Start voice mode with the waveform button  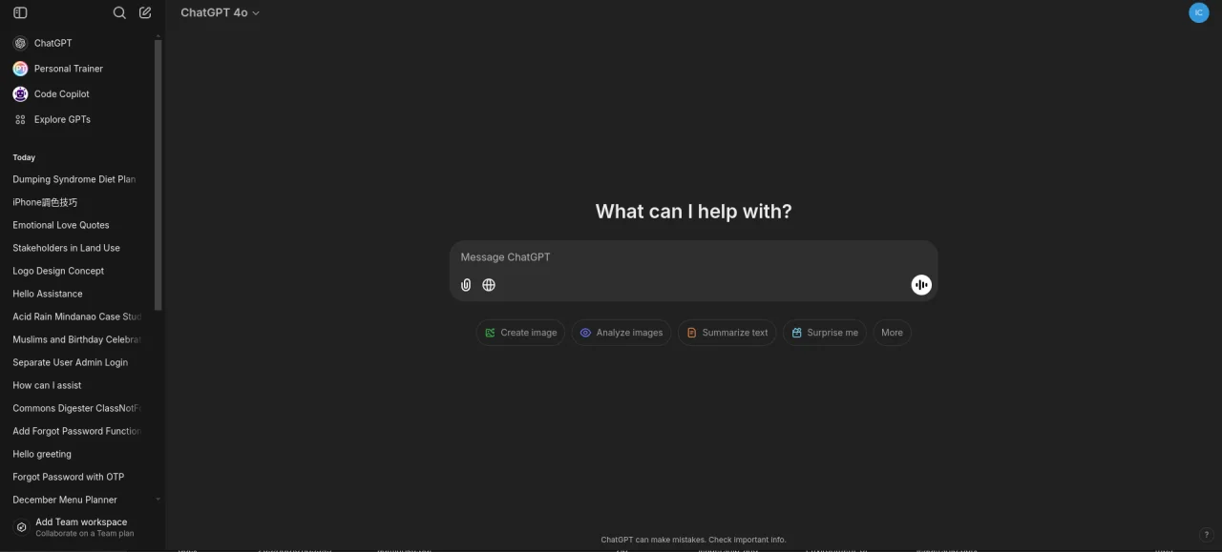pos(921,285)
